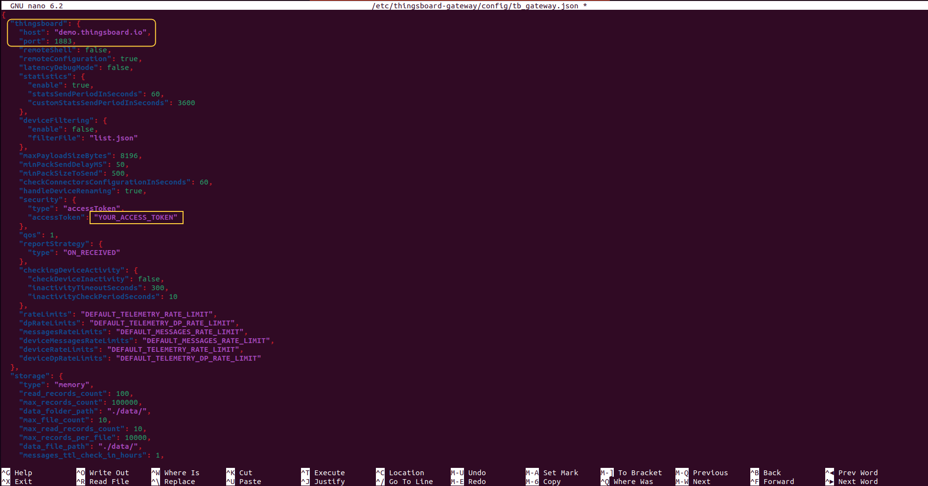The image size is (928, 486).
Task: Click the "statistics" key line
Action: coord(52,76)
